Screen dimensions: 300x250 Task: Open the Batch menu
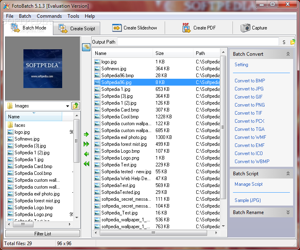[25, 16]
